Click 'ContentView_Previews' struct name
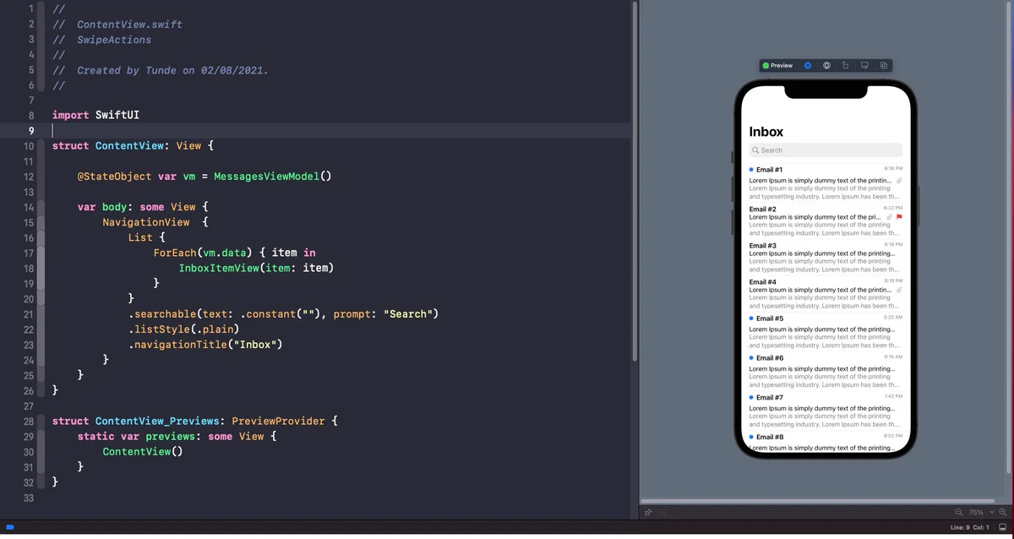 pyautogui.click(x=159, y=421)
